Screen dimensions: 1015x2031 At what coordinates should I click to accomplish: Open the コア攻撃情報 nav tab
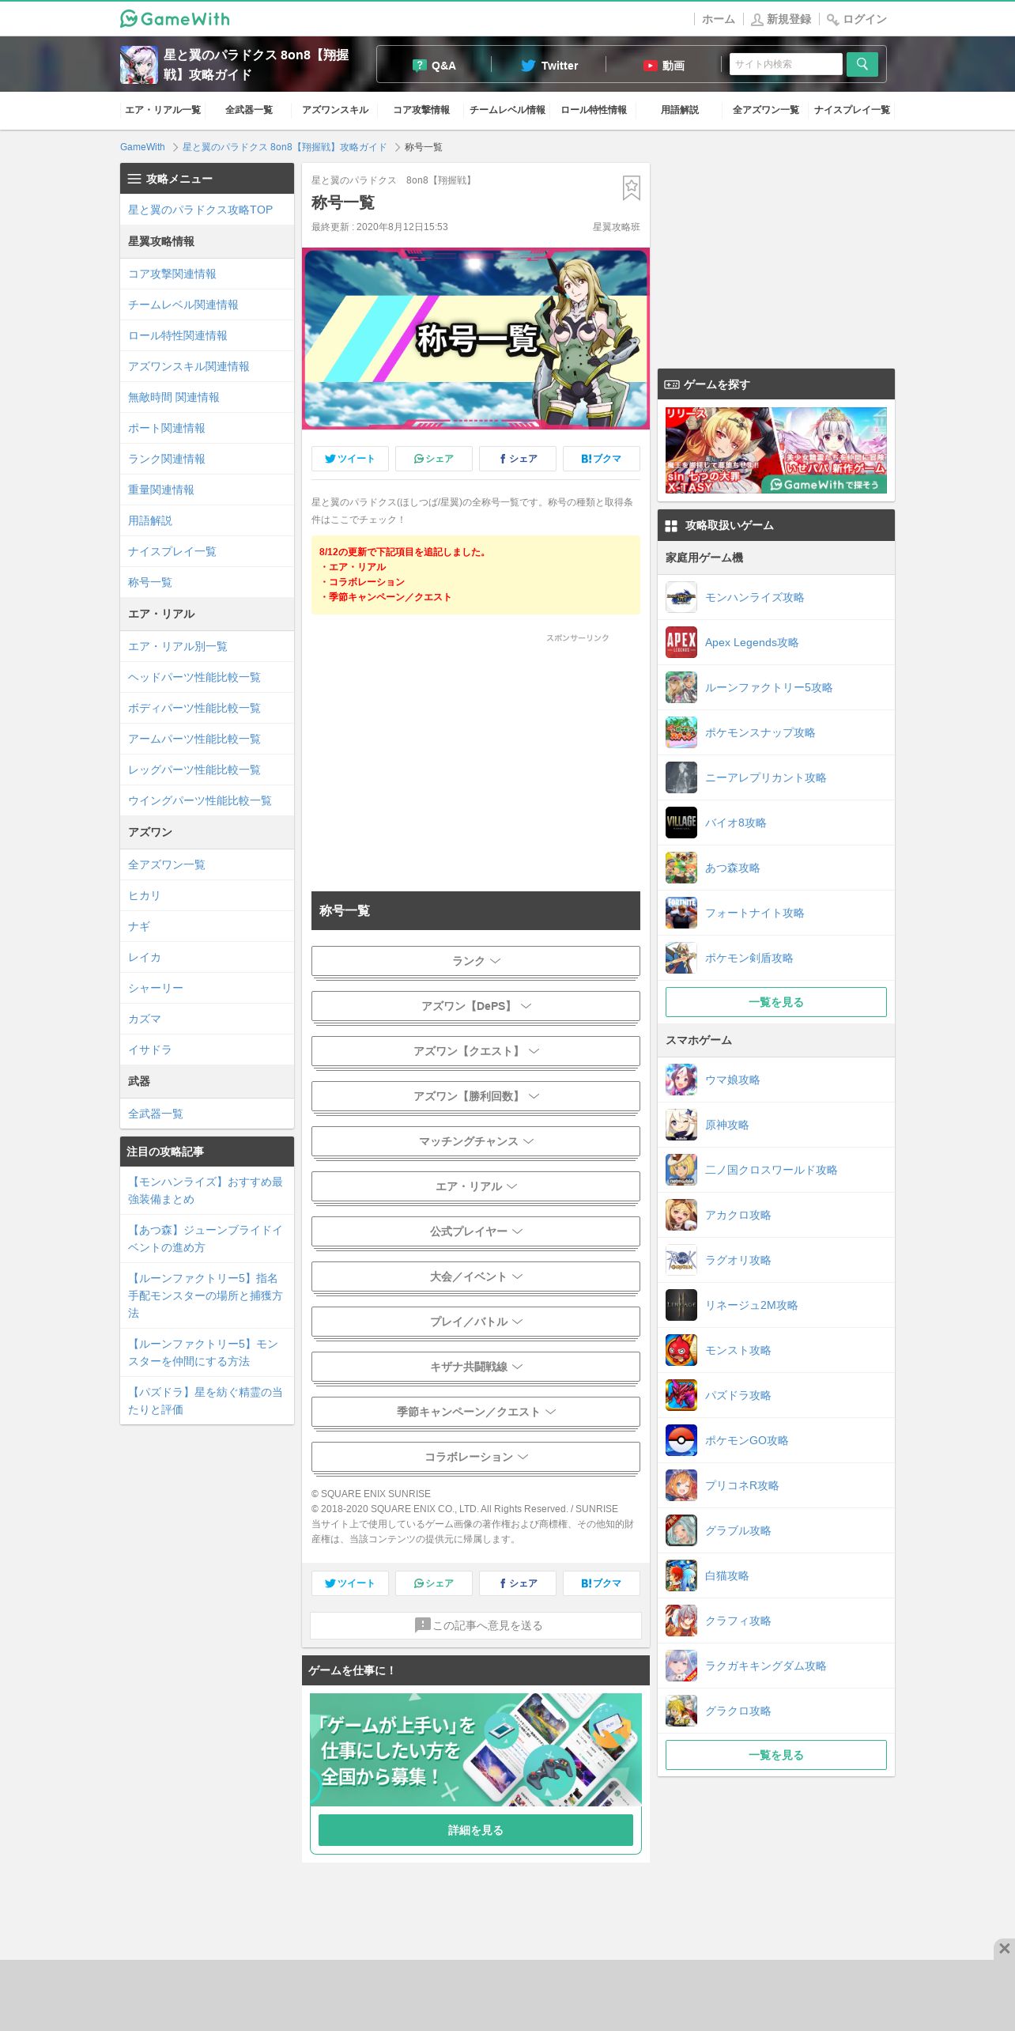point(421,110)
